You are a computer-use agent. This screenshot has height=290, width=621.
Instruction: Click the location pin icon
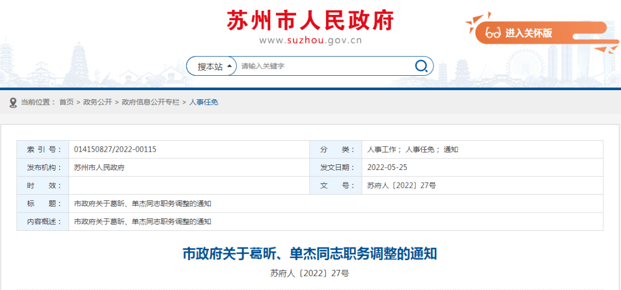(13, 102)
